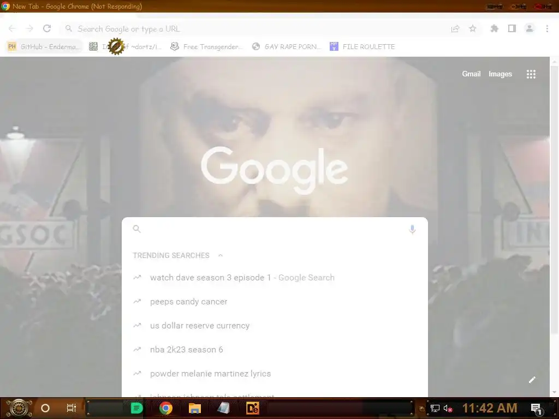Select 'powder melanie martinez lyrics' suggestion
The height and width of the screenshot is (419, 559).
click(275, 373)
